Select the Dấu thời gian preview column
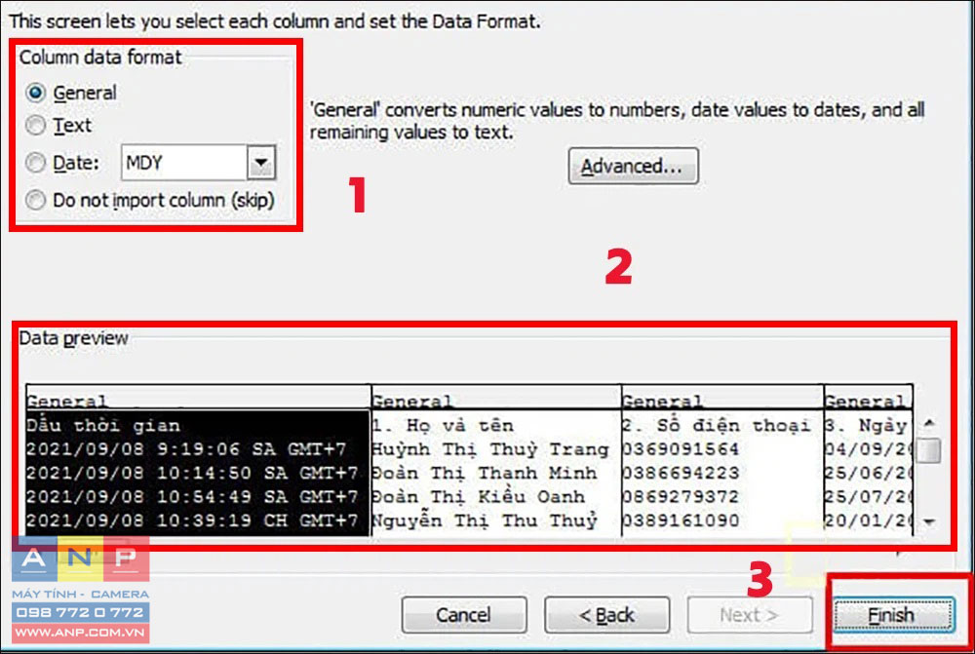Screen dimensions: 975x654 pos(198,460)
